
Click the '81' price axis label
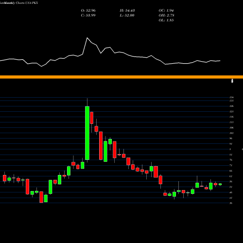point(231,155)
